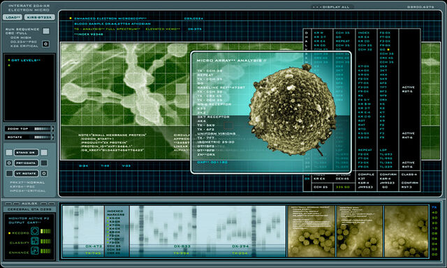This screenshot has height=268, width=447.
Task: Click the LOAD button
Action: pyautogui.click(x=13, y=17)
